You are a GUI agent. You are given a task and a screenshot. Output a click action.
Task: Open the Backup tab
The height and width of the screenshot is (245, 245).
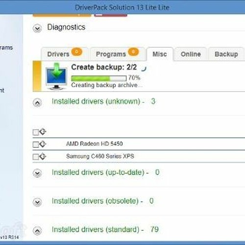[x=226, y=54]
